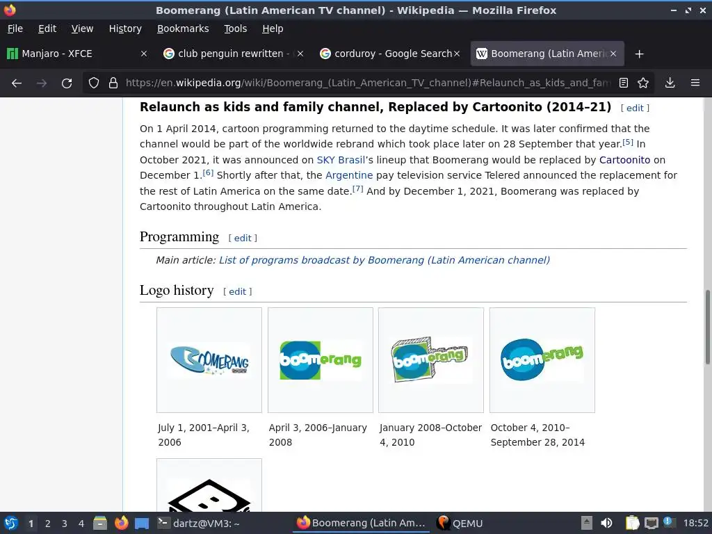The image size is (712, 534).
Task: Open the network status tray icon
Action: click(651, 523)
